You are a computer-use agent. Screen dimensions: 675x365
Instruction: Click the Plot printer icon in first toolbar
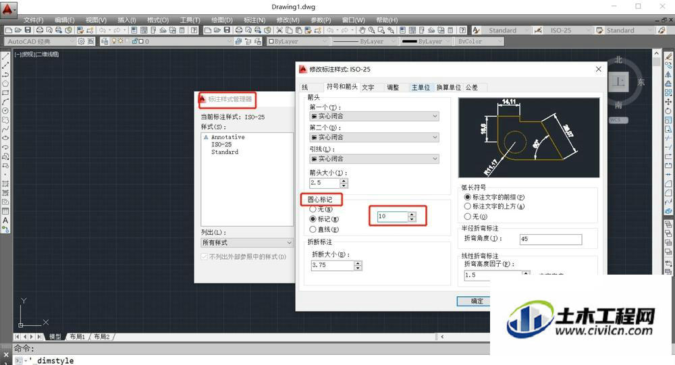coord(40,30)
